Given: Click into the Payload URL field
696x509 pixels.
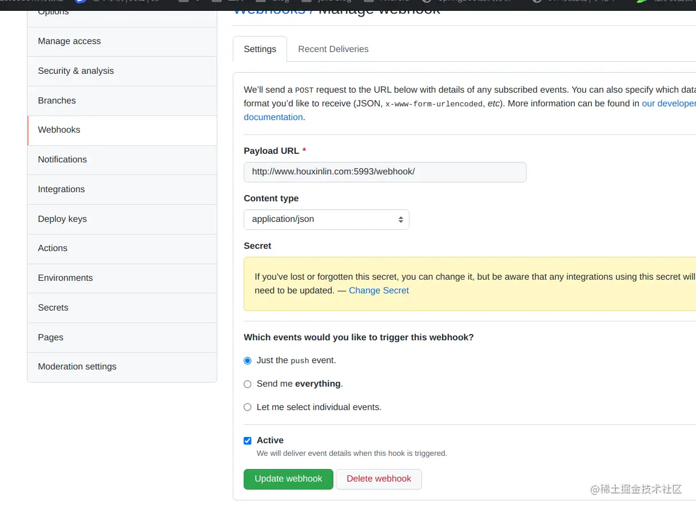Looking at the screenshot, I should click(385, 172).
